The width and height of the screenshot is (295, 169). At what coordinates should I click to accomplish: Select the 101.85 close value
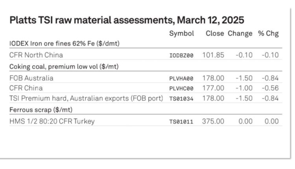213,55
